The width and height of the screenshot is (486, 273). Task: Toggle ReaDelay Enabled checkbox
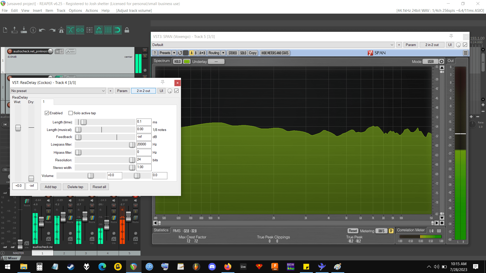(47, 113)
